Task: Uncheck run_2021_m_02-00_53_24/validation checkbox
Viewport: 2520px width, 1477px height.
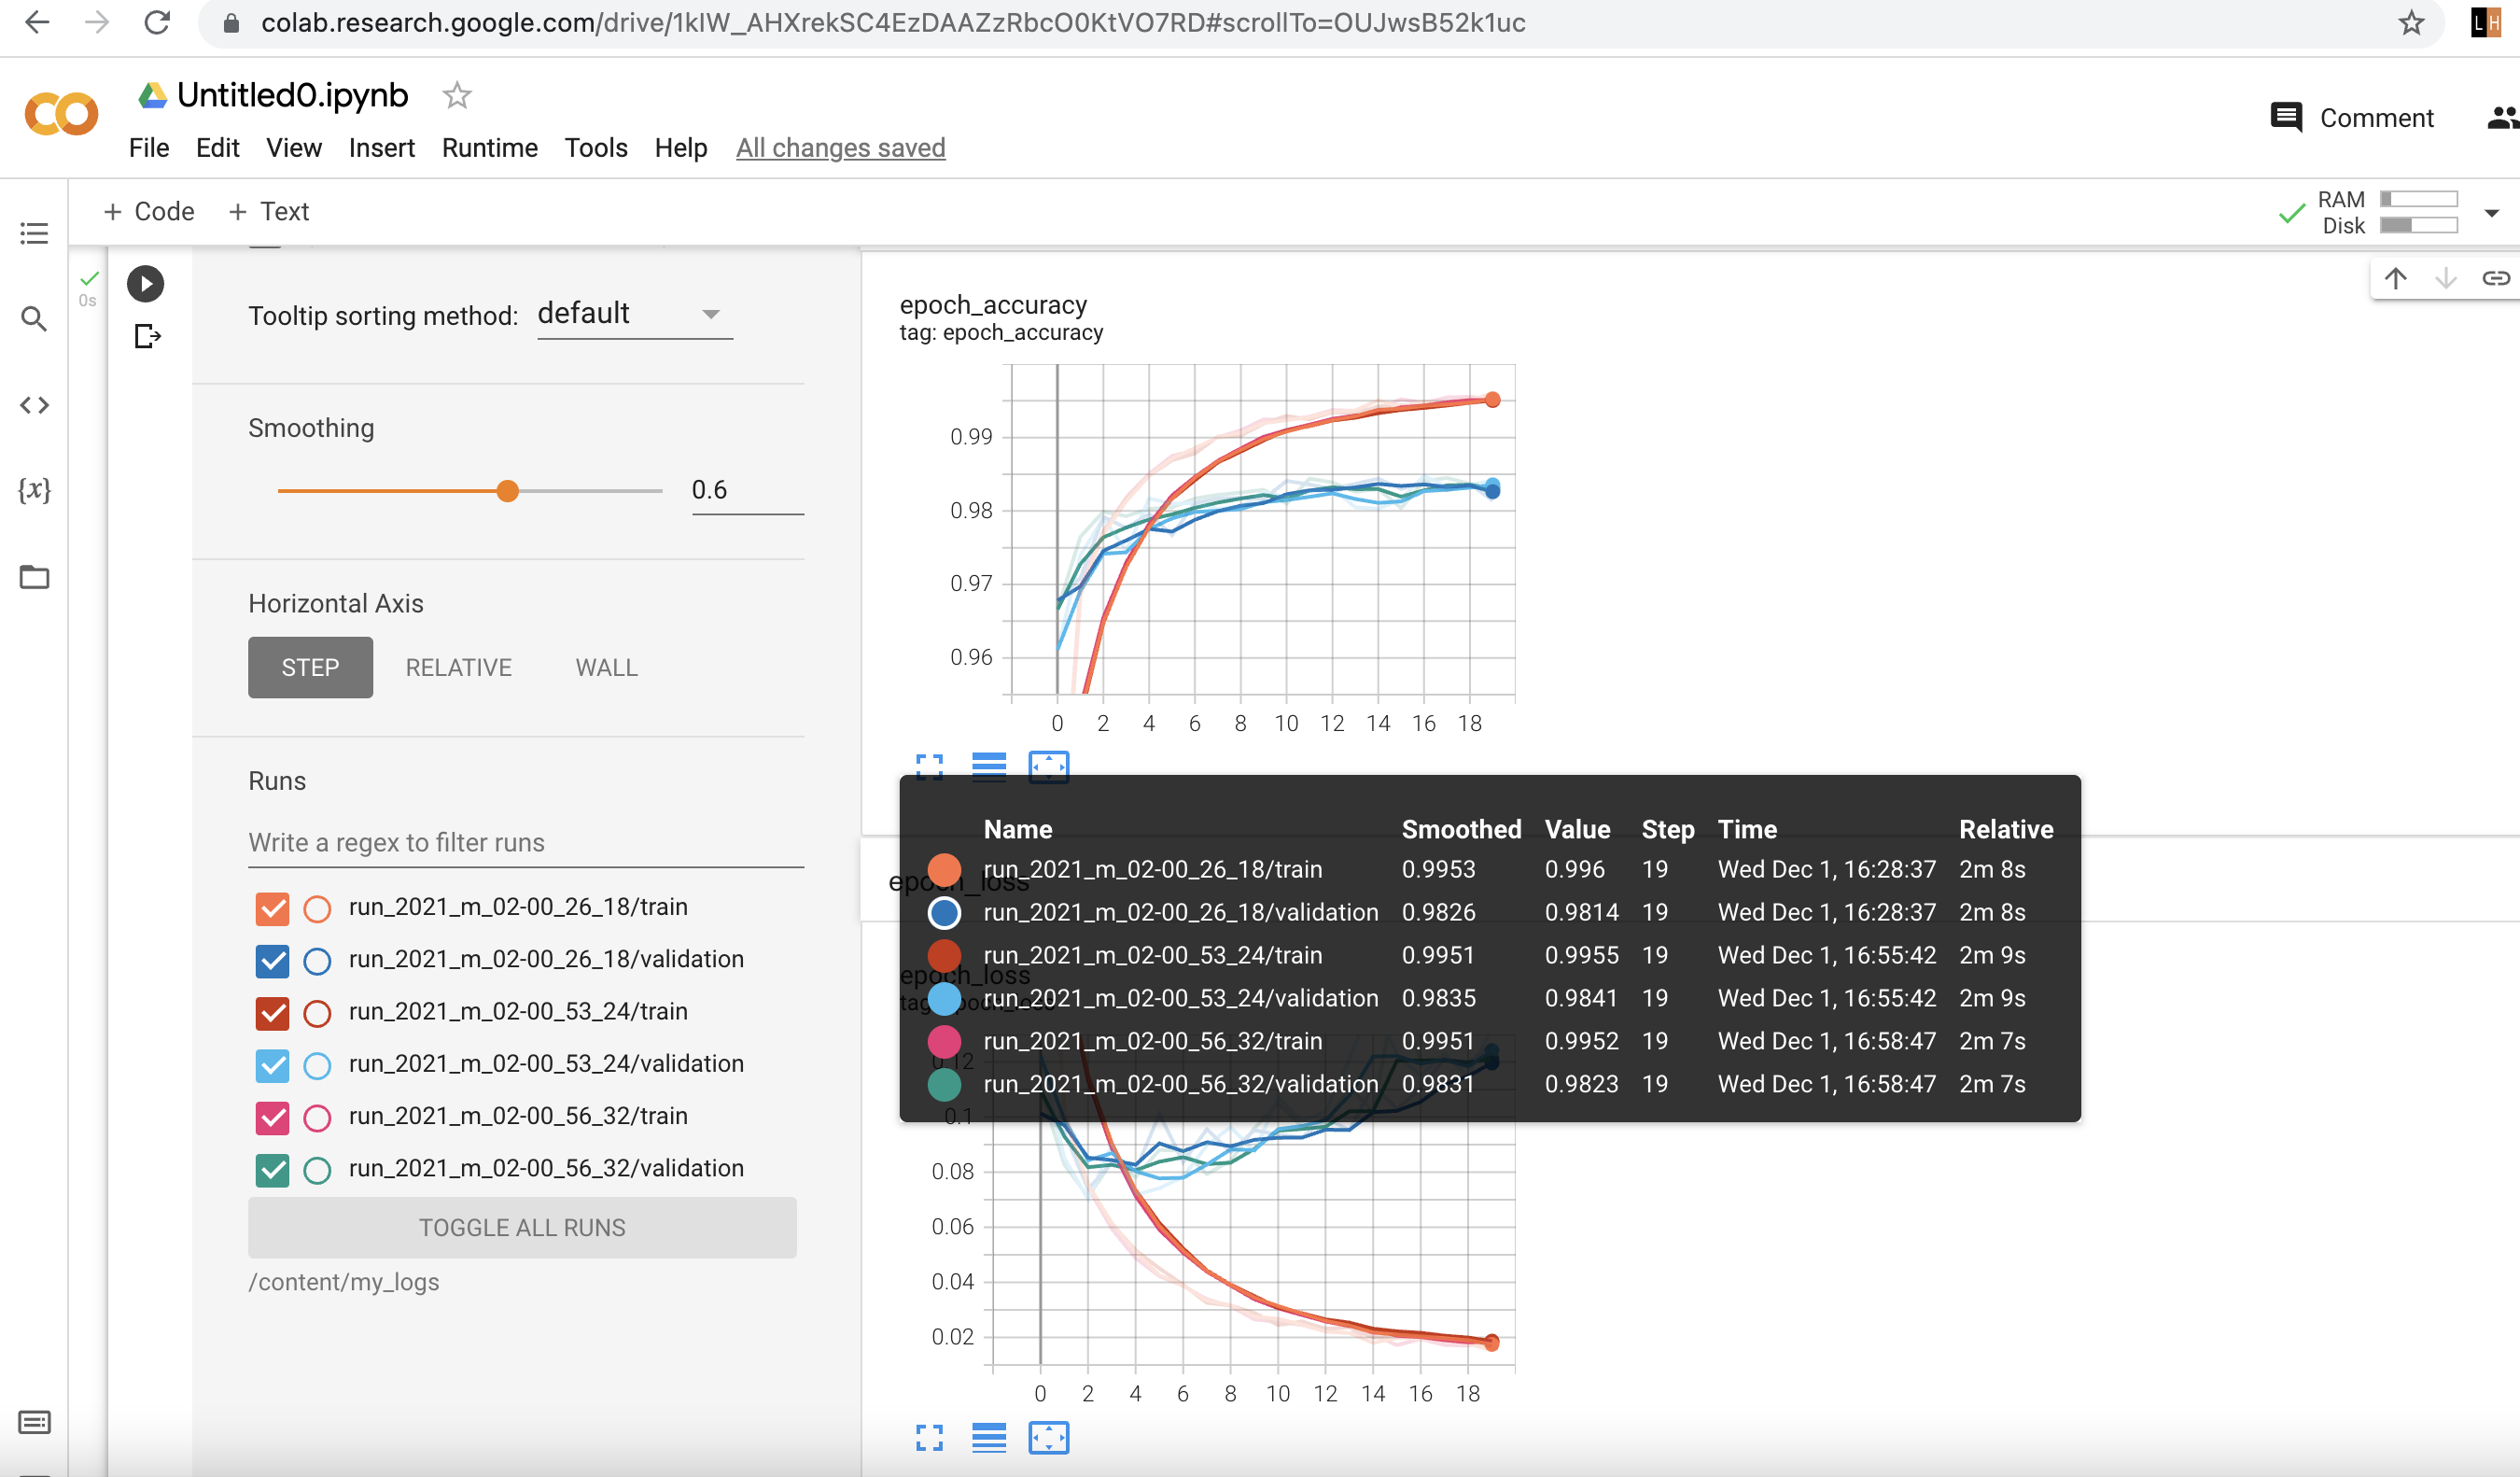Action: (272, 1065)
